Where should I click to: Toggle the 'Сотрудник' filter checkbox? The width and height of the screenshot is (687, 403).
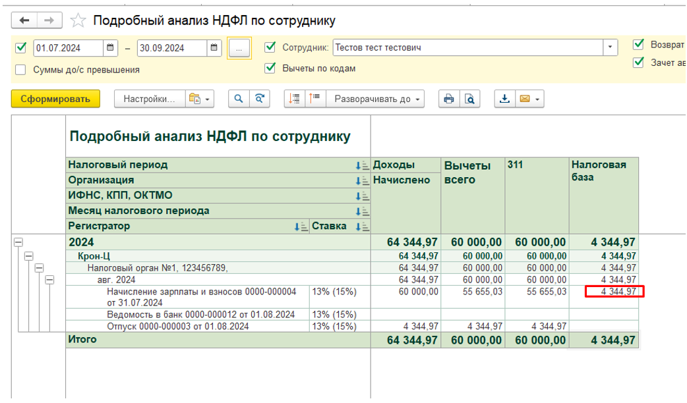pyautogui.click(x=270, y=47)
